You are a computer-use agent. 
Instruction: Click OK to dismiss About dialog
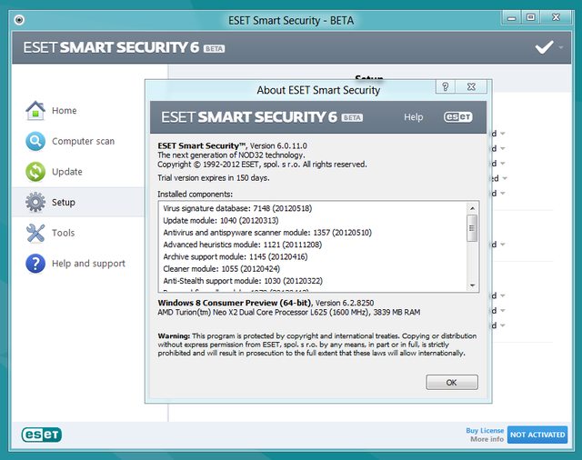[x=452, y=382]
